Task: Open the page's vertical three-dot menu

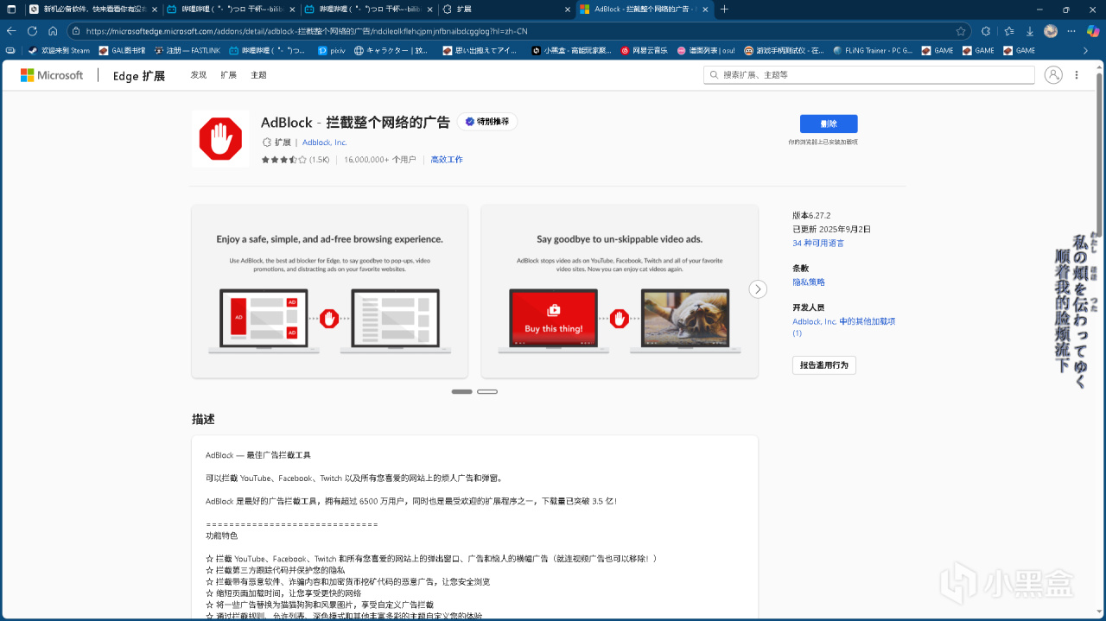Action: [1077, 75]
